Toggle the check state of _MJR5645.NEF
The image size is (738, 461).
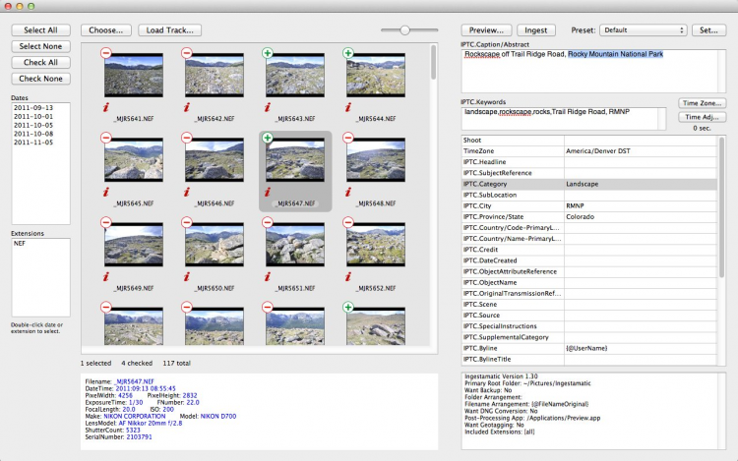click(x=105, y=139)
